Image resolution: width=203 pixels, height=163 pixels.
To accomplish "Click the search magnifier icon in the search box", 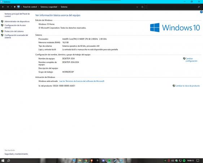I will (x=199, y=7).
